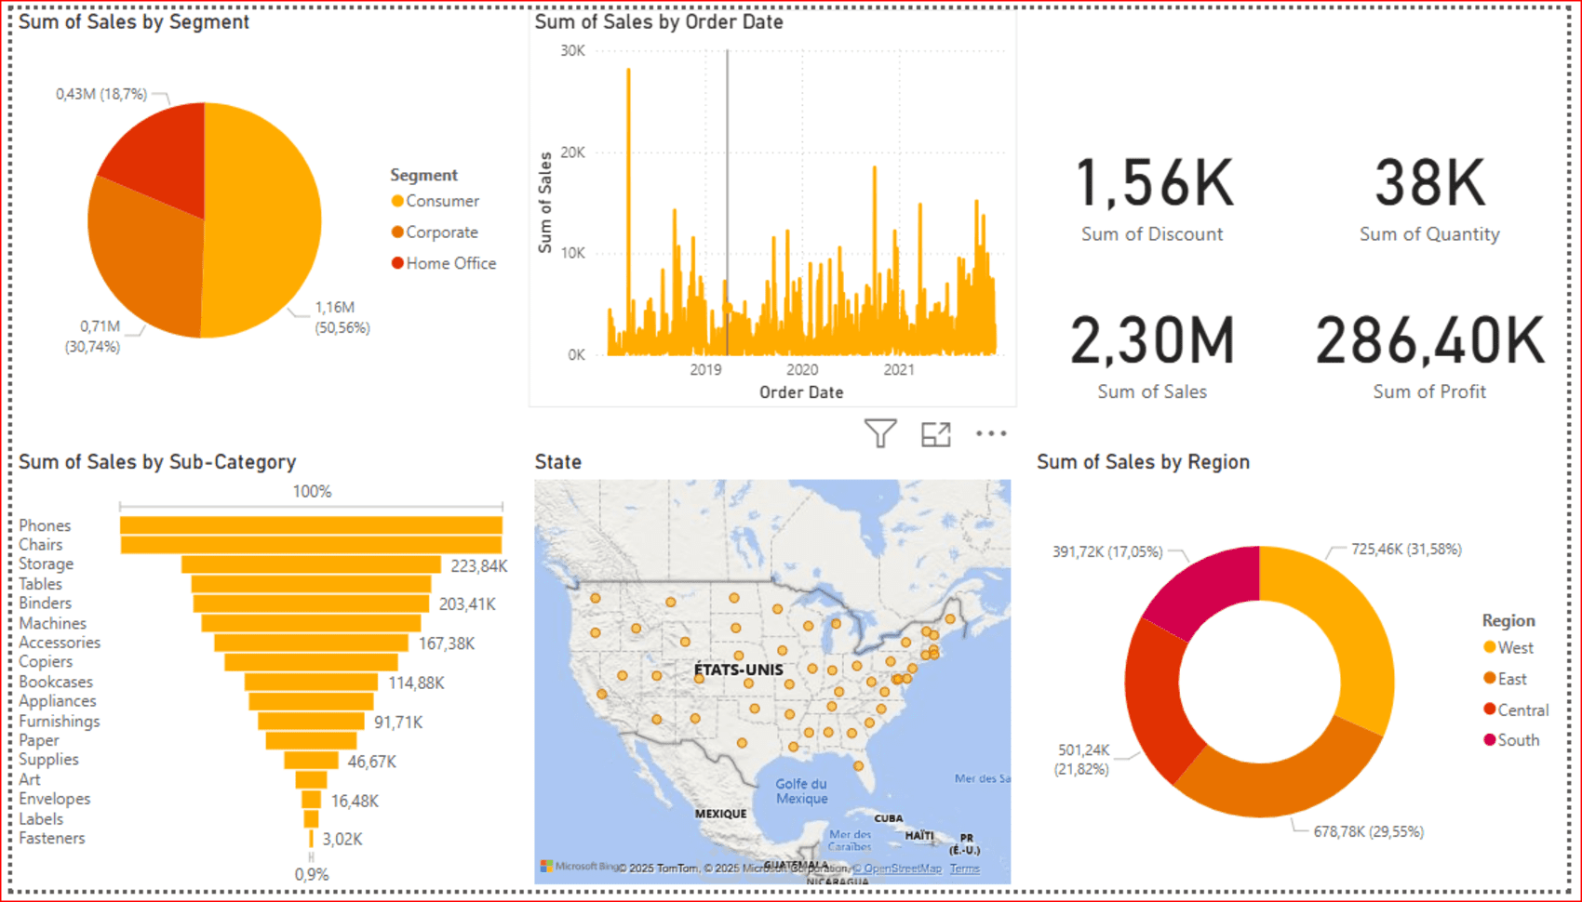Image resolution: width=1582 pixels, height=902 pixels.
Task: Click the 'Appliances' sub-category label
Action: click(58, 701)
